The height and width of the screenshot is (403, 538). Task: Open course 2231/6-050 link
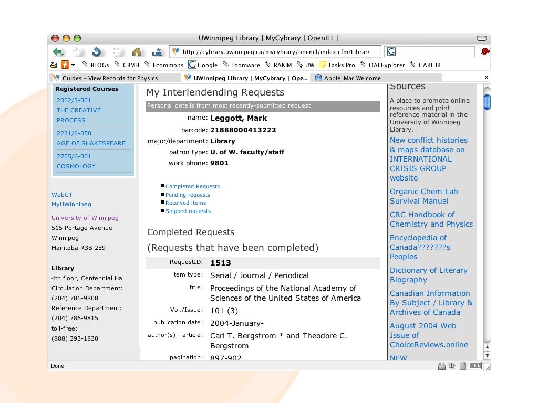74,133
